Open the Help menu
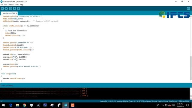Viewport: 192px width, 108px height. [x=21, y=5]
